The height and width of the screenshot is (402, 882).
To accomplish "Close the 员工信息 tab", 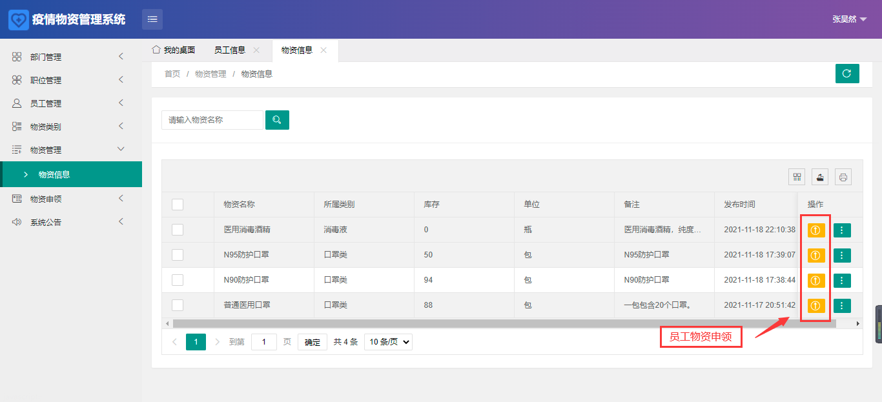I will pyautogui.click(x=256, y=50).
